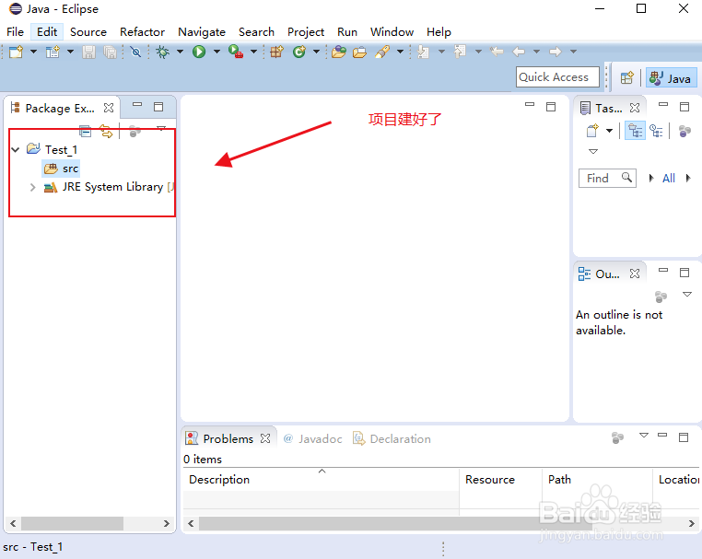The width and height of the screenshot is (702, 559).
Task: Open the New Java Class dropdown arrow
Action: [316, 52]
